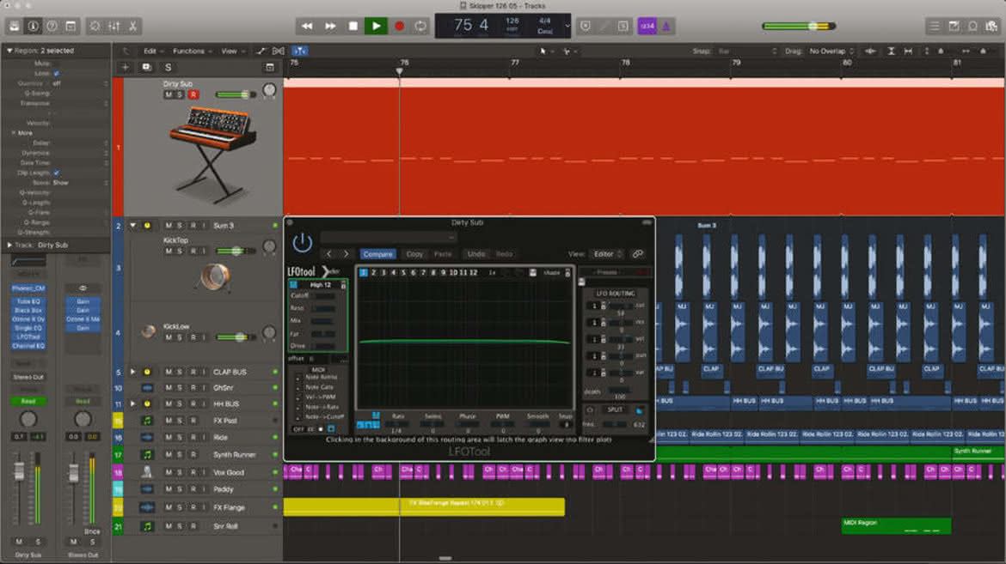Mute the Dirty Sub track
The width and height of the screenshot is (1006, 564).
[169, 94]
